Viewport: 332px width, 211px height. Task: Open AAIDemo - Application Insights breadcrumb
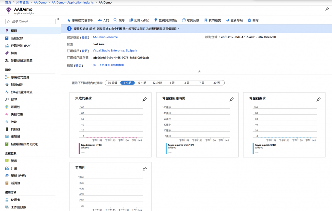(73, 2)
